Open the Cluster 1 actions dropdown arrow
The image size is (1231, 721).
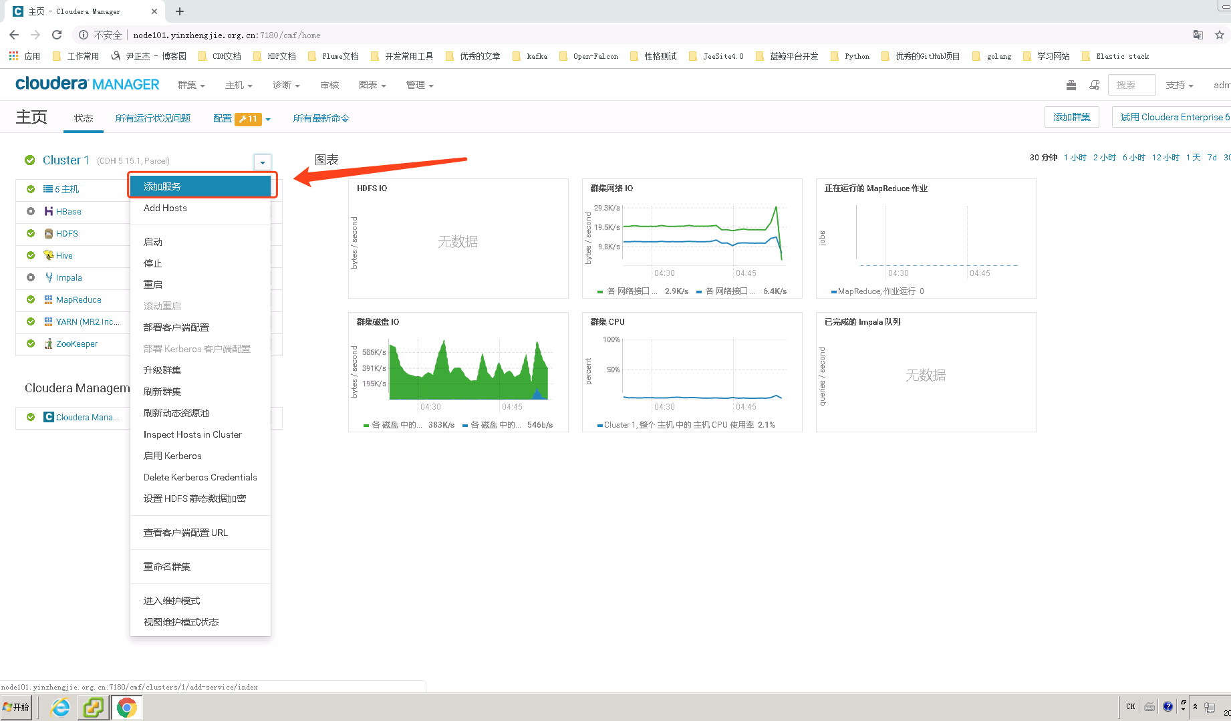click(262, 162)
